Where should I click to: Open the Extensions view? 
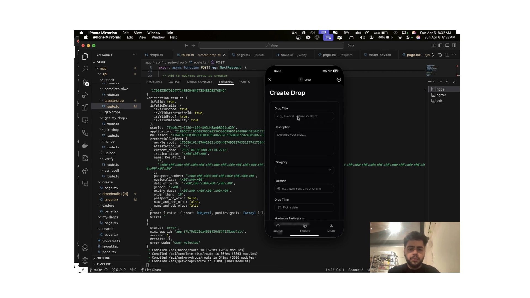coord(85,107)
